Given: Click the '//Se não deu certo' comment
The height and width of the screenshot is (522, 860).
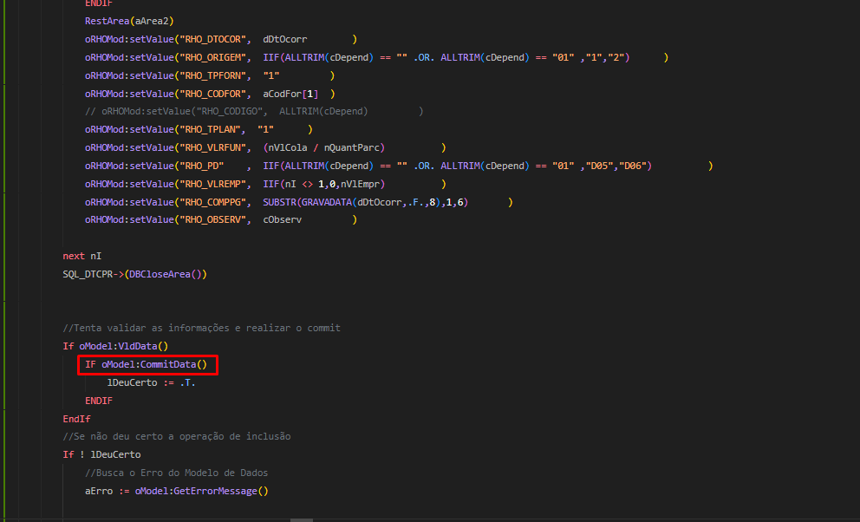Looking at the screenshot, I should [177, 436].
